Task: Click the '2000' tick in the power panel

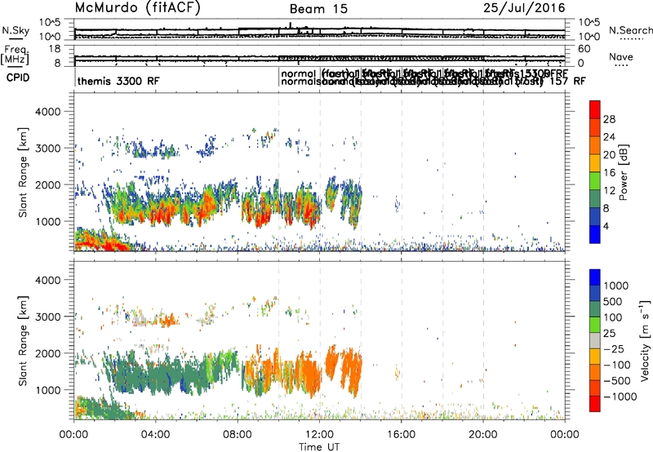Action: tap(47, 184)
